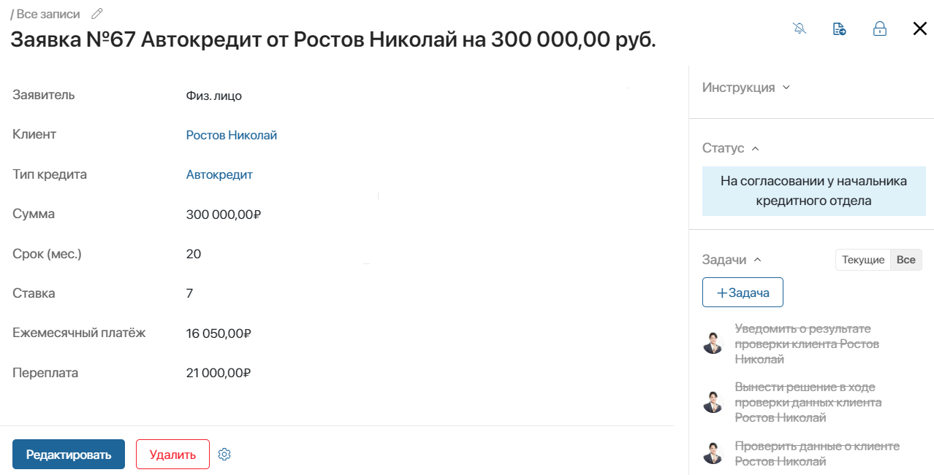Viewport: 934px width, 475px height.
Task: Switch tasks filter to Текущие
Action: click(863, 260)
